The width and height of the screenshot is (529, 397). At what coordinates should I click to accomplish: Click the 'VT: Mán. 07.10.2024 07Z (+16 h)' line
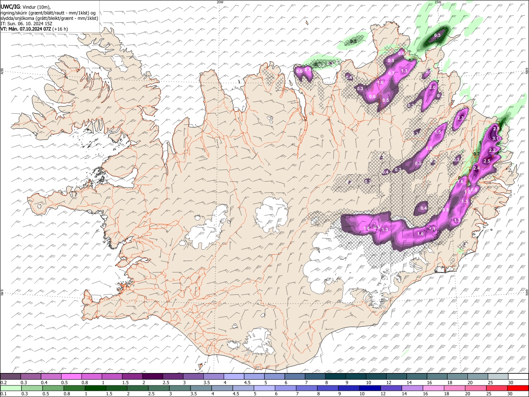click(34, 29)
